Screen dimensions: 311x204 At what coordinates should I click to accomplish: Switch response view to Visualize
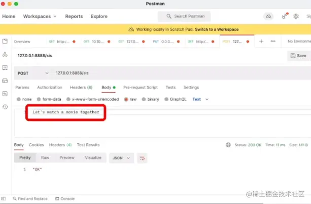pyautogui.click(x=93, y=158)
